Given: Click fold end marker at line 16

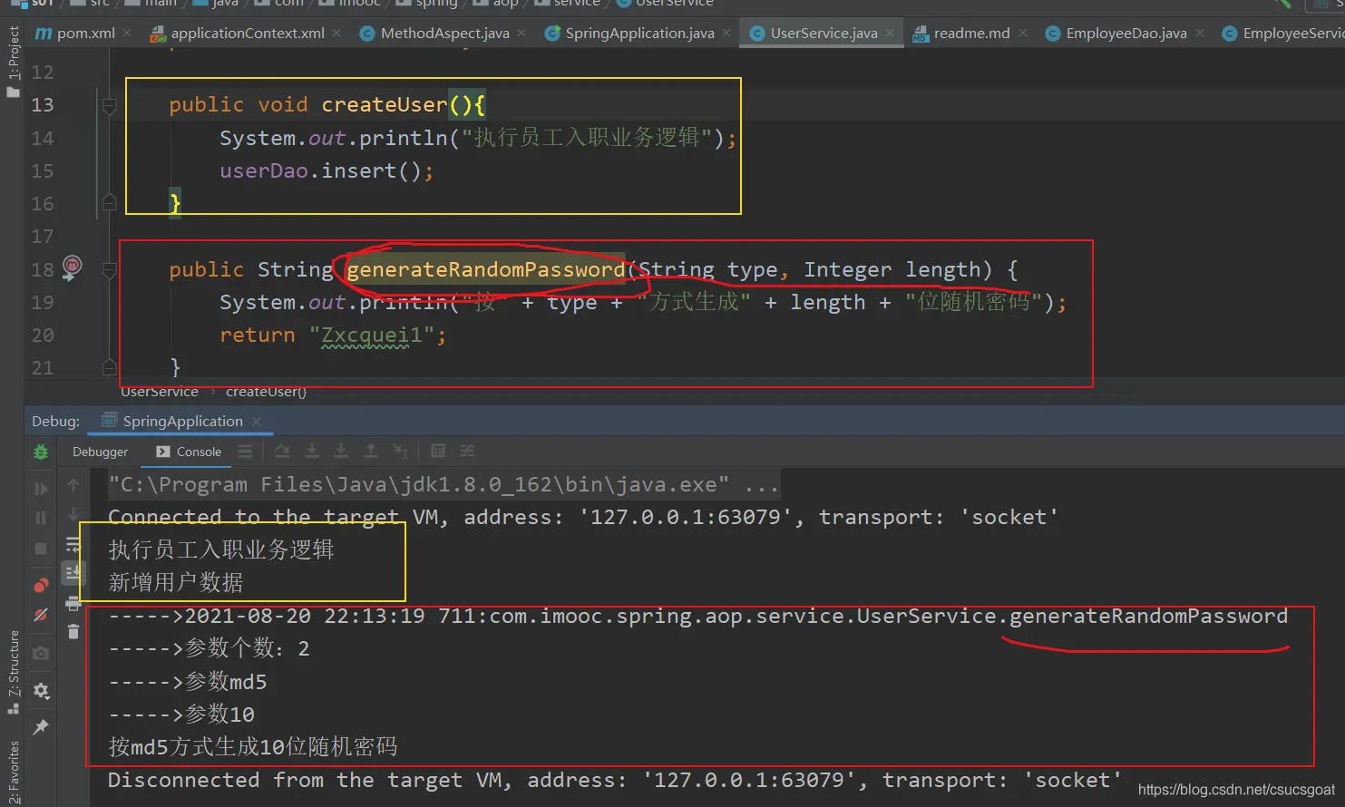Looking at the screenshot, I should [110, 203].
